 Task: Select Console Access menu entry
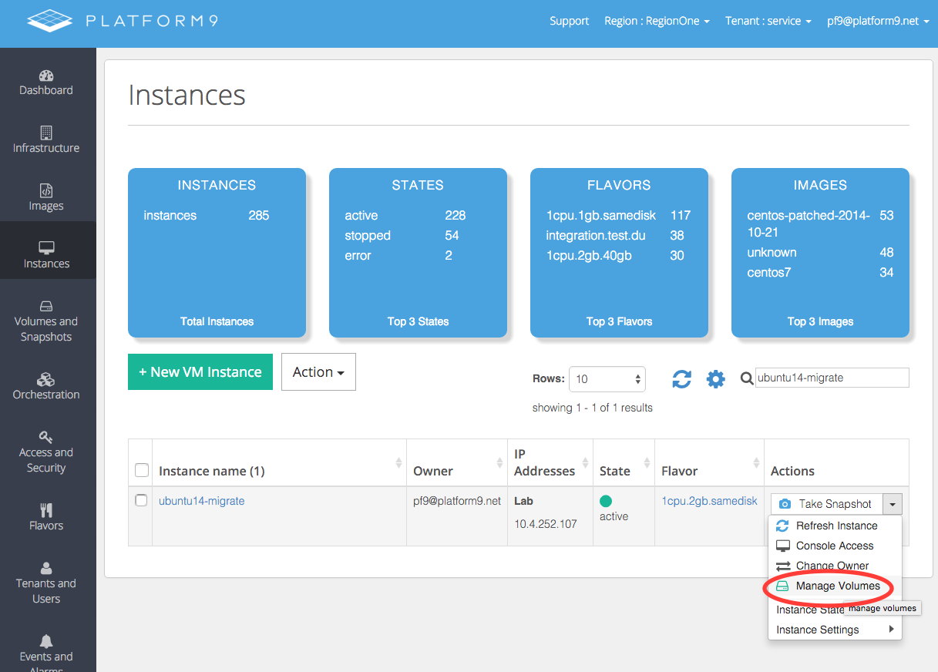(834, 546)
